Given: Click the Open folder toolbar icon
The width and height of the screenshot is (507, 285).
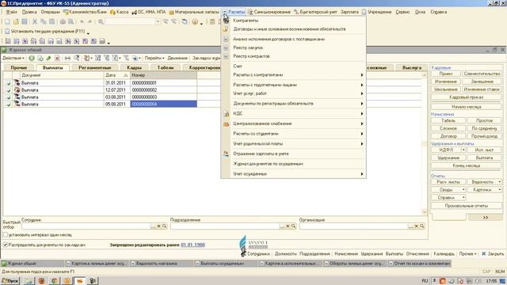Looking at the screenshot, I should (x=16, y=21).
